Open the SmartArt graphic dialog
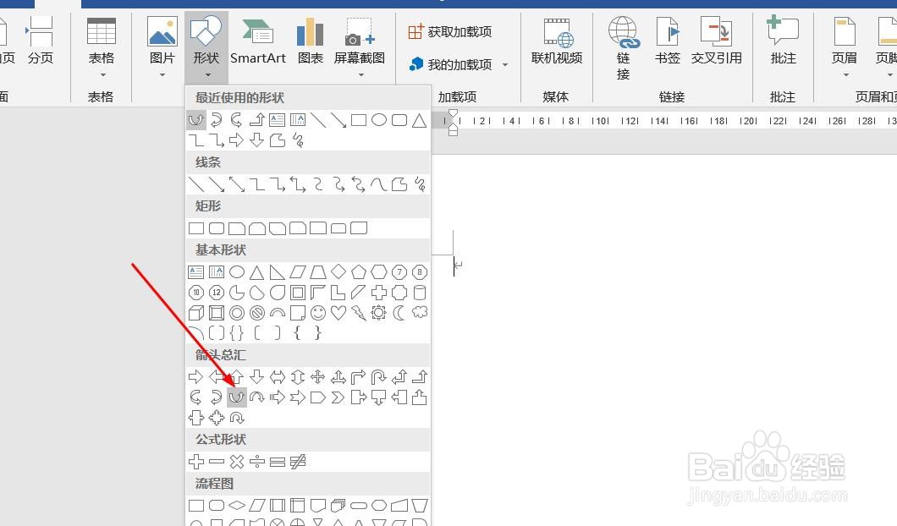Image resolution: width=897 pixels, height=526 pixels. [257, 40]
